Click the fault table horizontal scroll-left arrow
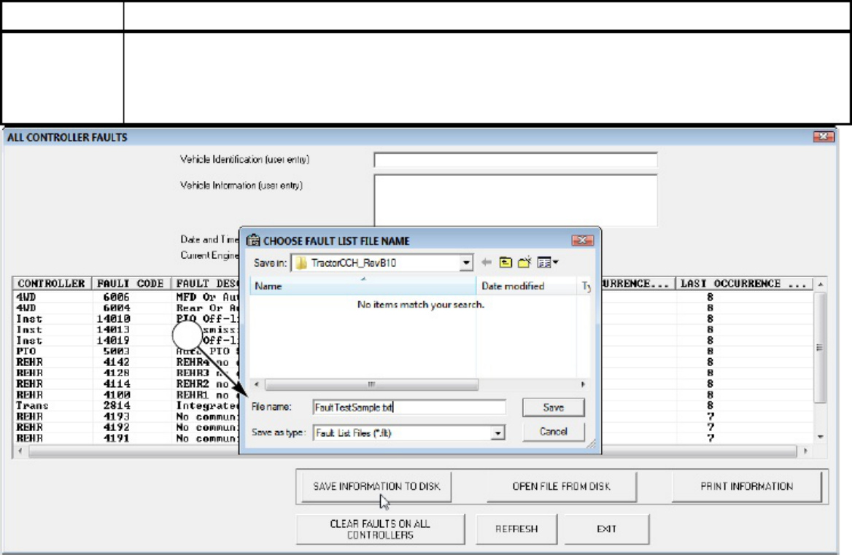The height and width of the screenshot is (555, 852). tap(20, 451)
